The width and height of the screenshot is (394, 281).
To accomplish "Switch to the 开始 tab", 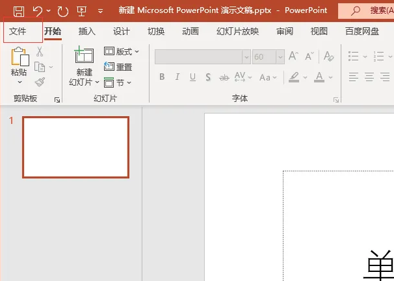I will (53, 31).
